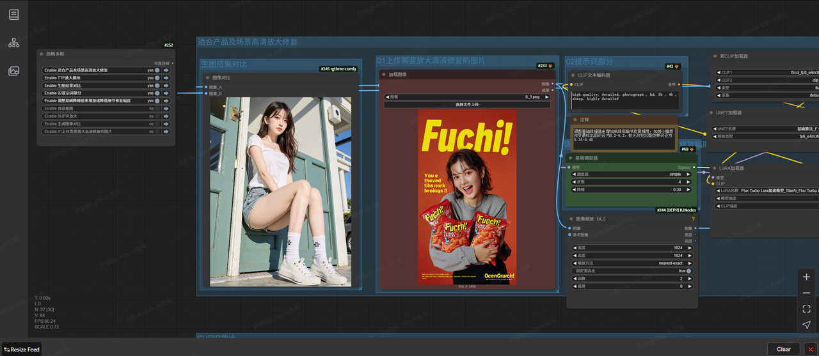This screenshot has width=819, height=356.
Task: Open the 调度器 simple dropdown
Action: coord(632,174)
